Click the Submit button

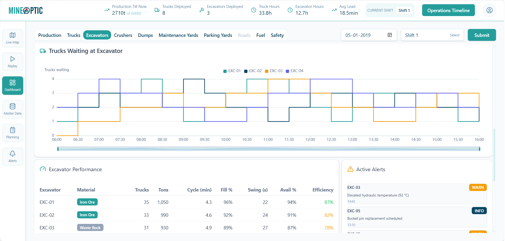pyautogui.click(x=482, y=35)
